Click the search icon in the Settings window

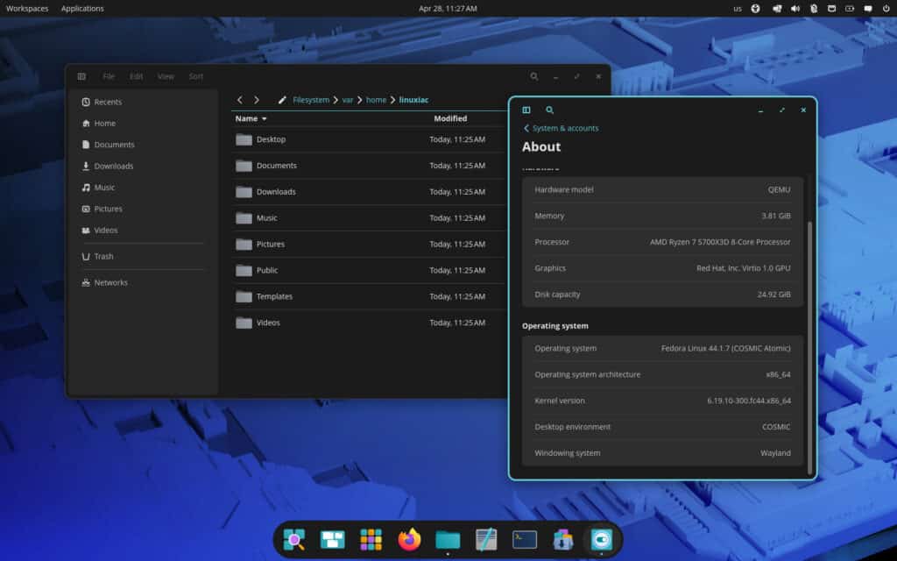click(549, 110)
